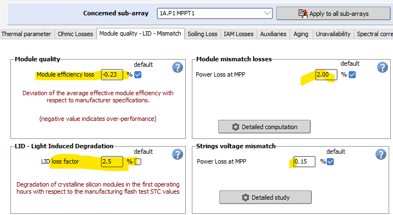Toggle default checkbox for Strings voltage mismatch
Image resolution: width=393 pixels, height=215 pixels.
(x=331, y=162)
